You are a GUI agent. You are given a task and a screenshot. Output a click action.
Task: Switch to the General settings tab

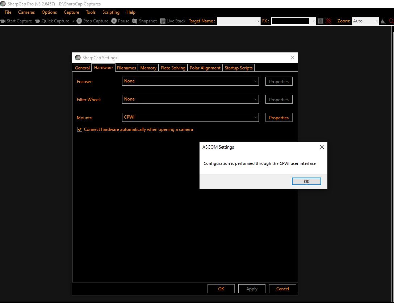click(82, 68)
